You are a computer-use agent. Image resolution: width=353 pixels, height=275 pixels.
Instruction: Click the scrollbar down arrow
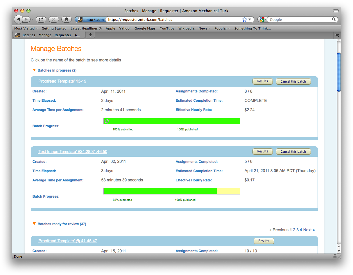click(339, 251)
